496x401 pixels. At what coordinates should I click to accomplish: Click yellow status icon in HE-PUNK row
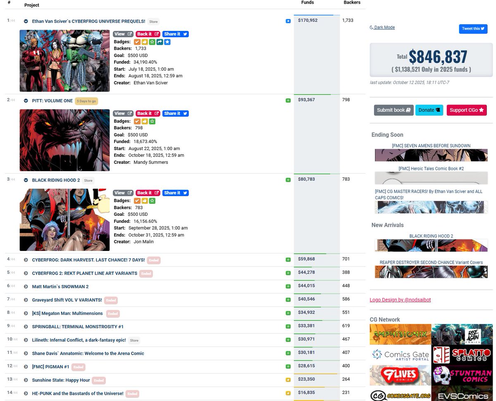288,394
